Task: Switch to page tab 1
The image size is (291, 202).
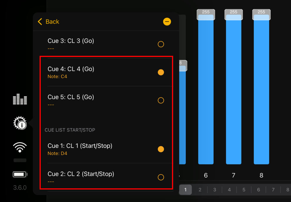Action: (x=185, y=190)
